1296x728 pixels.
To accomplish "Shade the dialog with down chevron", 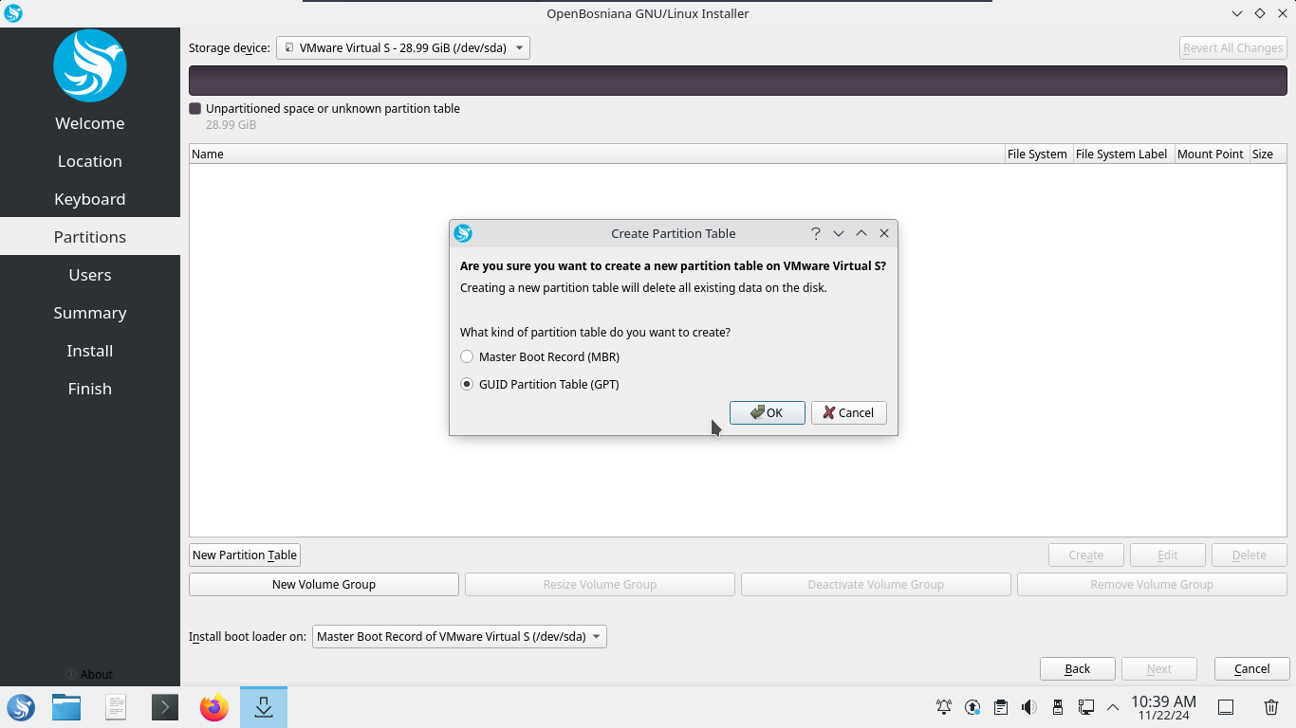I will [x=839, y=233].
